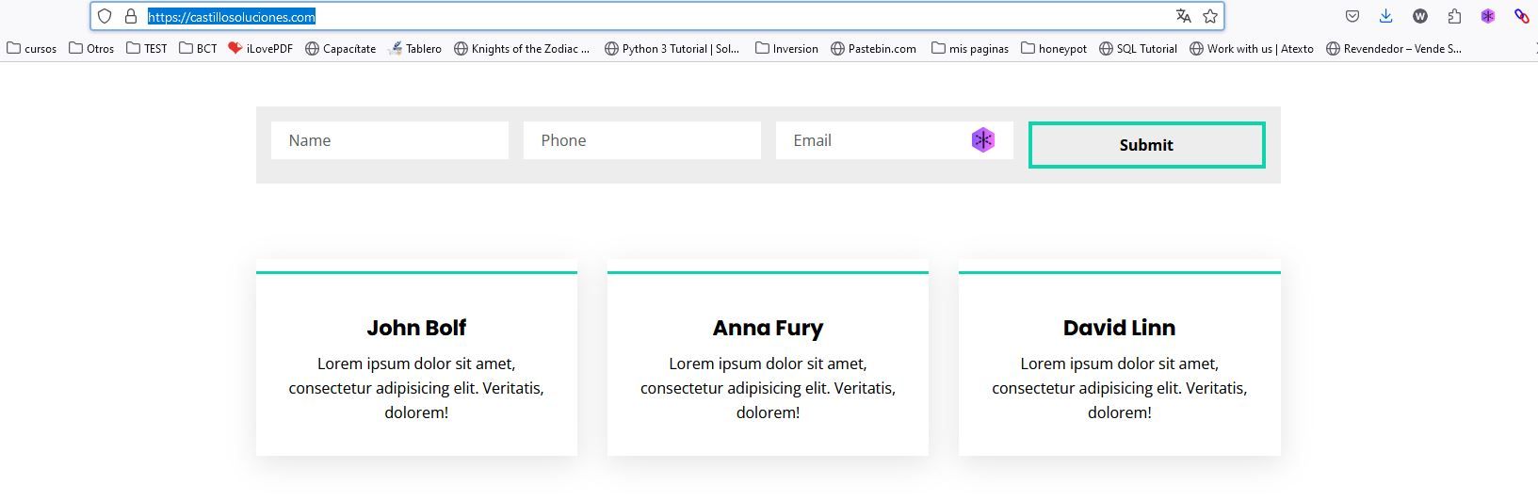Image resolution: width=1538 pixels, height=501 pixels.
Task: Bookmark this page with the star icon
Action: (x=1210, y=16)
